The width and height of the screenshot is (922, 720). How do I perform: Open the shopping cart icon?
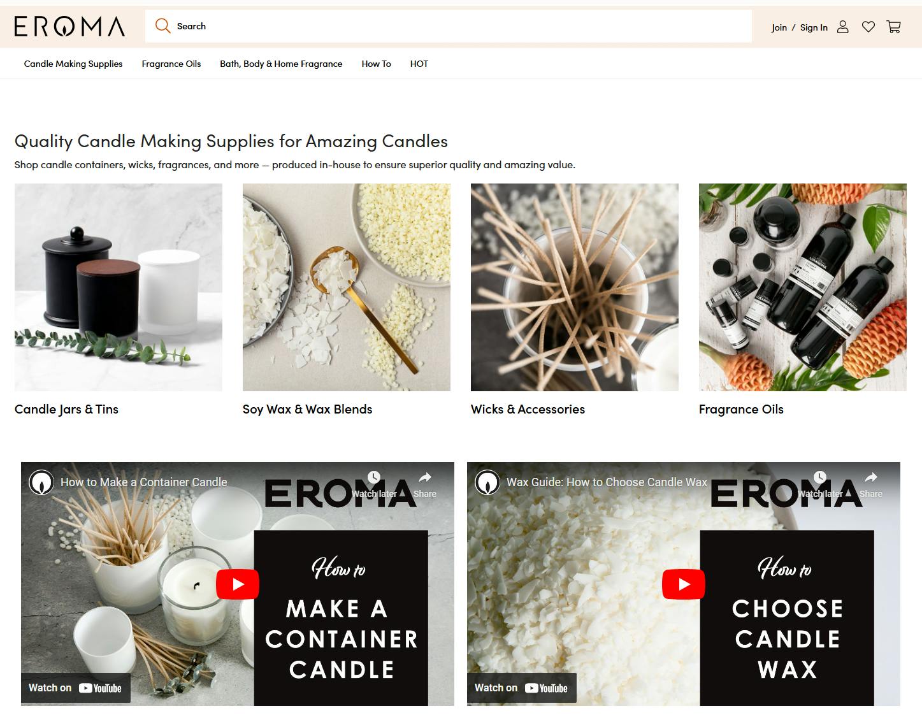tap(893, 27)
